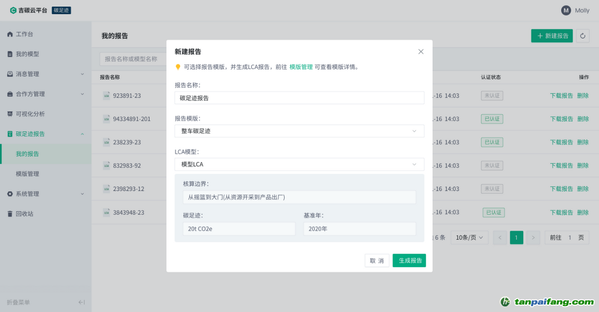Viewport: 599px width, 312px height.
Task: Go to previous page arrow
Action: click(x=500, y=238)
